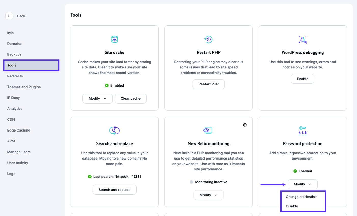Open New Relic help question mark icon
357x216 pixels.
pyautogui.click(x=245, y=125)
